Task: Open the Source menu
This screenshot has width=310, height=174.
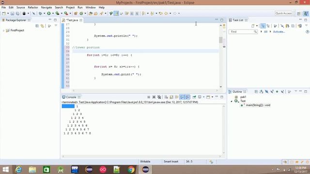Action: [20, 8]
